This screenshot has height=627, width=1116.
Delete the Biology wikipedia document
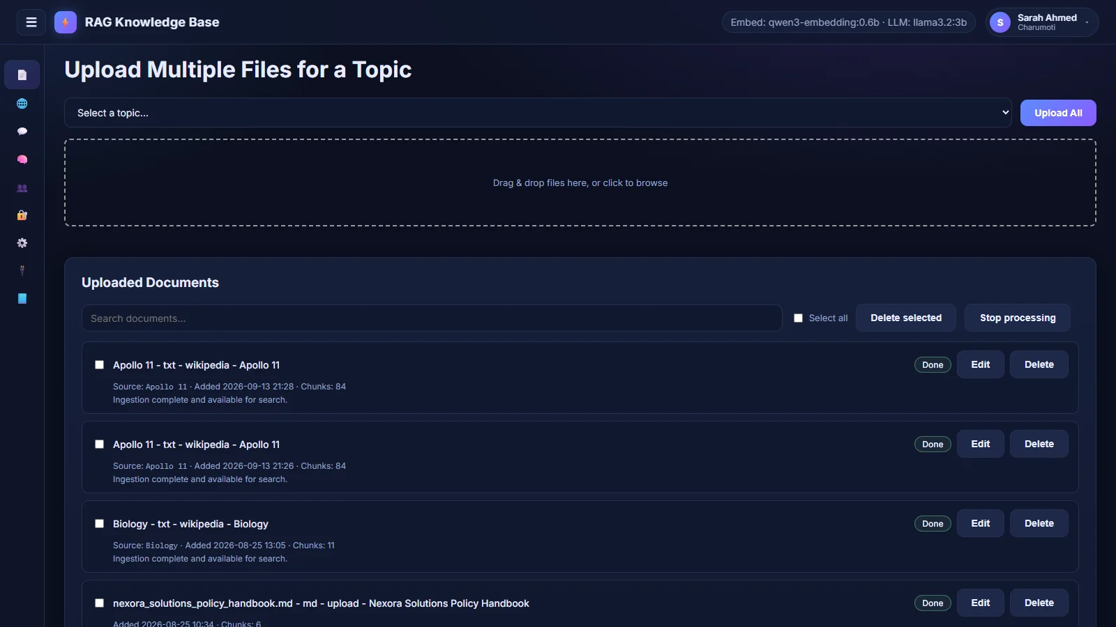[1039, 523]
